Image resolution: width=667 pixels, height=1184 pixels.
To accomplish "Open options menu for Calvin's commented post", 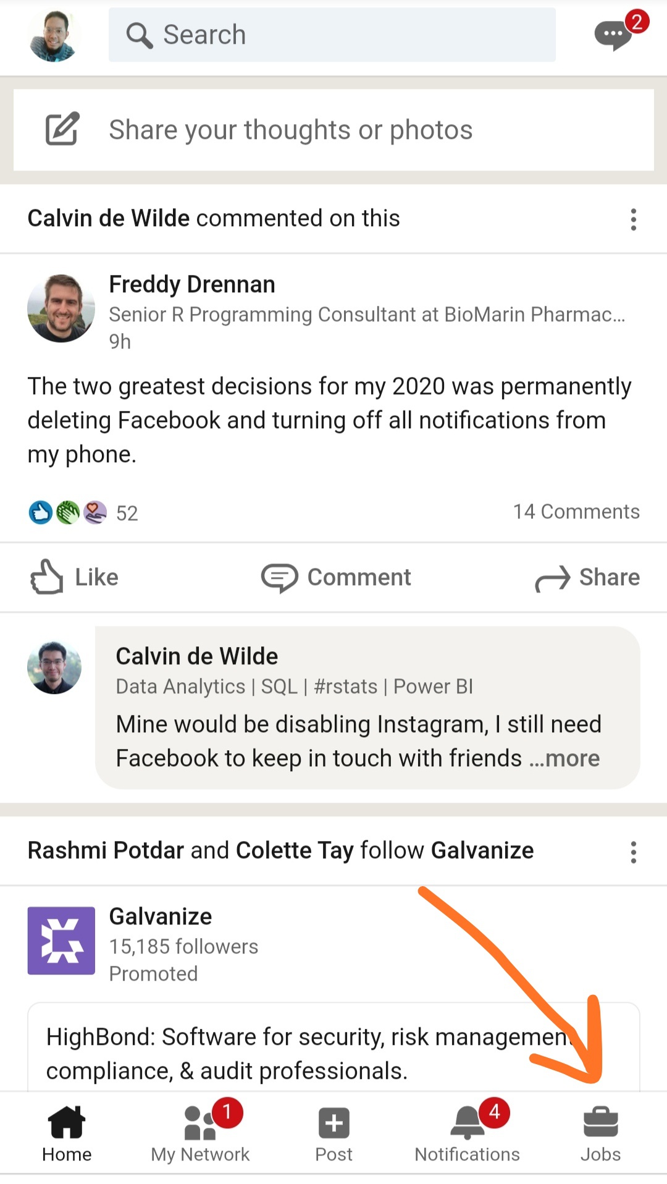I will point(633,219).
